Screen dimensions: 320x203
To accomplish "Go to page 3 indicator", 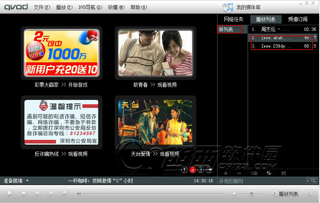I will 201,169.
